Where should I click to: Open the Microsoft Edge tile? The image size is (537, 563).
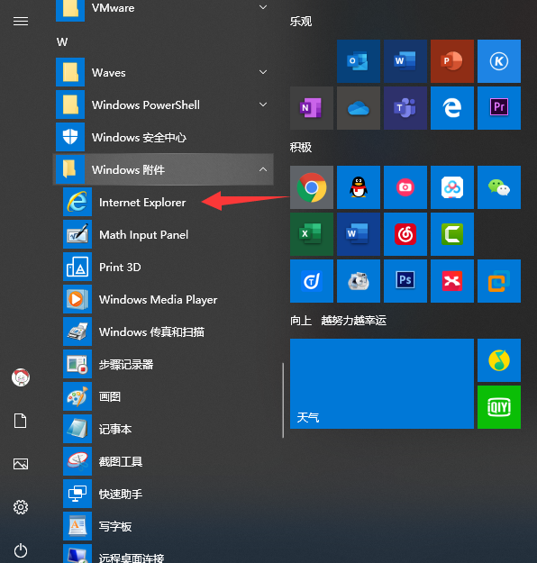(x=452, y=108)
